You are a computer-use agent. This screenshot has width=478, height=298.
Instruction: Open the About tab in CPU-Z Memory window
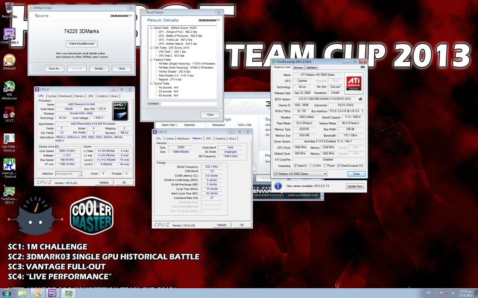point(232,139)
